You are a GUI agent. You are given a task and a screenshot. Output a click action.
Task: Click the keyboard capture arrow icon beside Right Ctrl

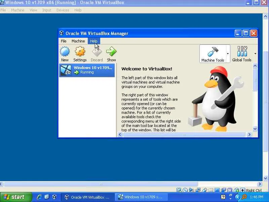[242, 190]
